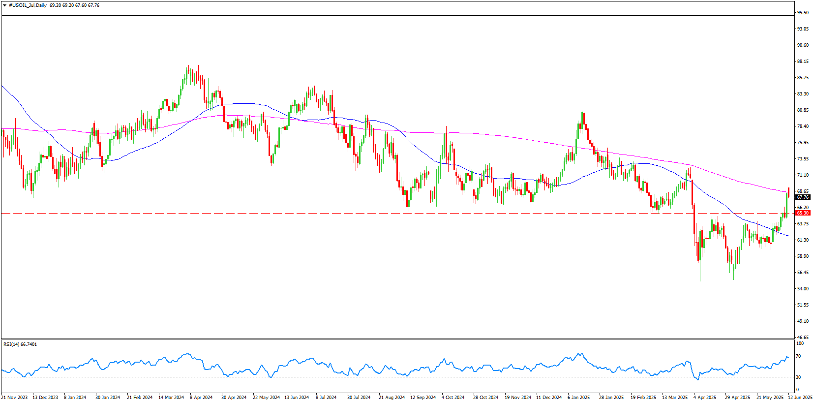Click the #USOIL_Jul,Daily chart title
Image resolution: width=814 pixels, height=403 pixels.
(28, 5)
